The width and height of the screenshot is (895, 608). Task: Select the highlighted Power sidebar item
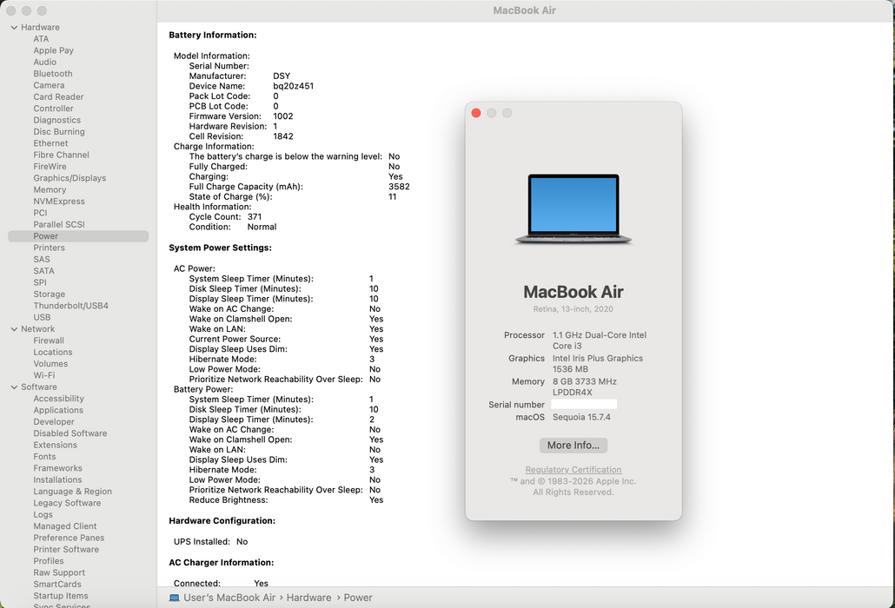point(78,236)
